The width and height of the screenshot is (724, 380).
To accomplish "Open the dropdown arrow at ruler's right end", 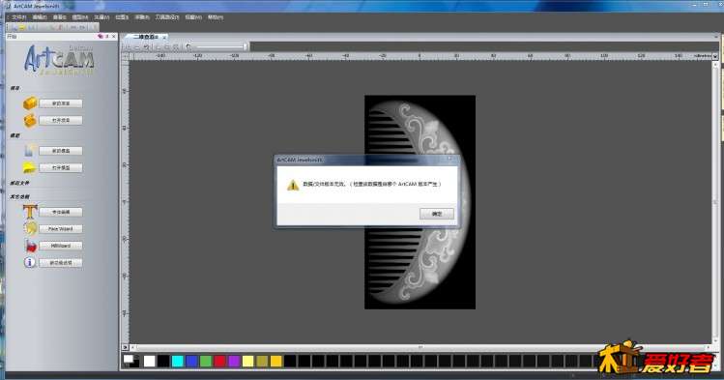I will [714, 56].
